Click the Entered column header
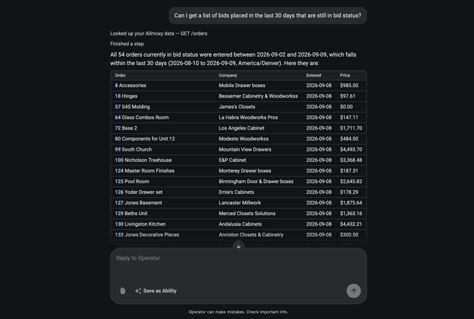This screenshot has height=319, width=474. [314, 75]
